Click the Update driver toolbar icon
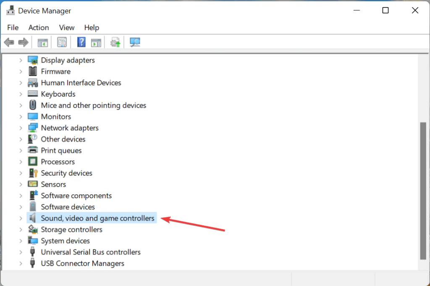 coord(115,42)
